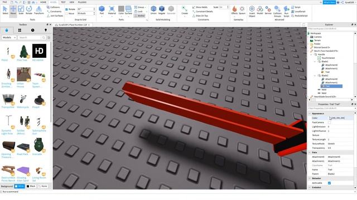The height and width of the screenshot is (200, 357).
Task: Toggle Join Surfaces option
Action: coord(55,16)
